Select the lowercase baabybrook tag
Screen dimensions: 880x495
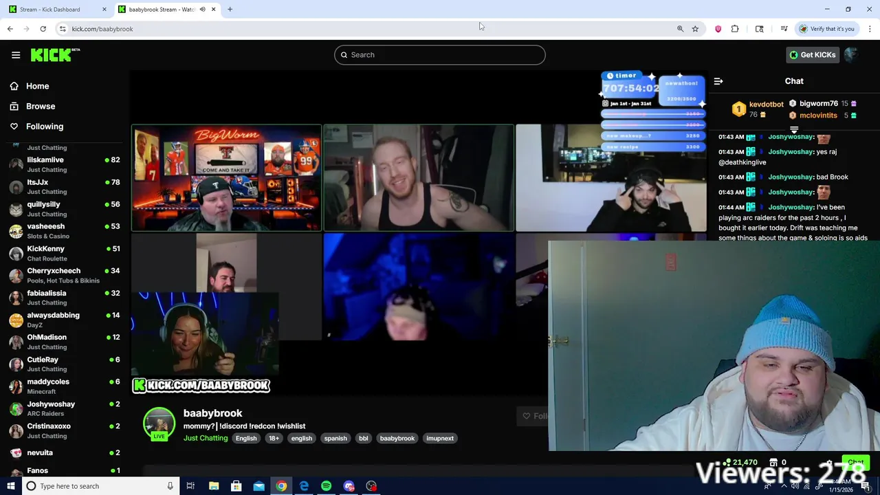[397, 439]
